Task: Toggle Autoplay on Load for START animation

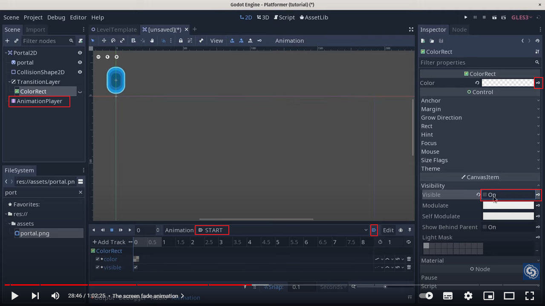Action: pos(374,230)
